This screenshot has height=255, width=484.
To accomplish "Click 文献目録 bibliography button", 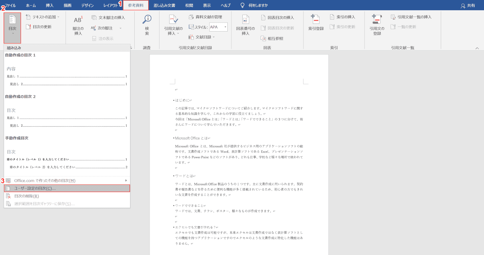I will pos(202,37).
